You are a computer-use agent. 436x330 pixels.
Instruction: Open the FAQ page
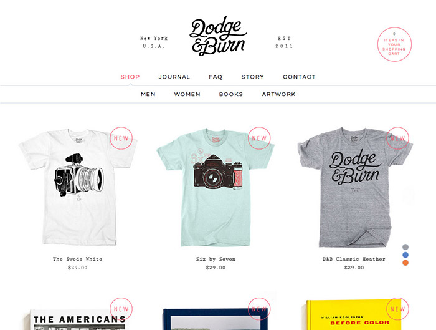(216, 77)
